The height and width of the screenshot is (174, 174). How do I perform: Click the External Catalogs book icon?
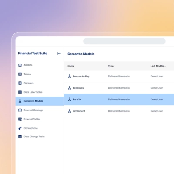click(x=20, y=110)
